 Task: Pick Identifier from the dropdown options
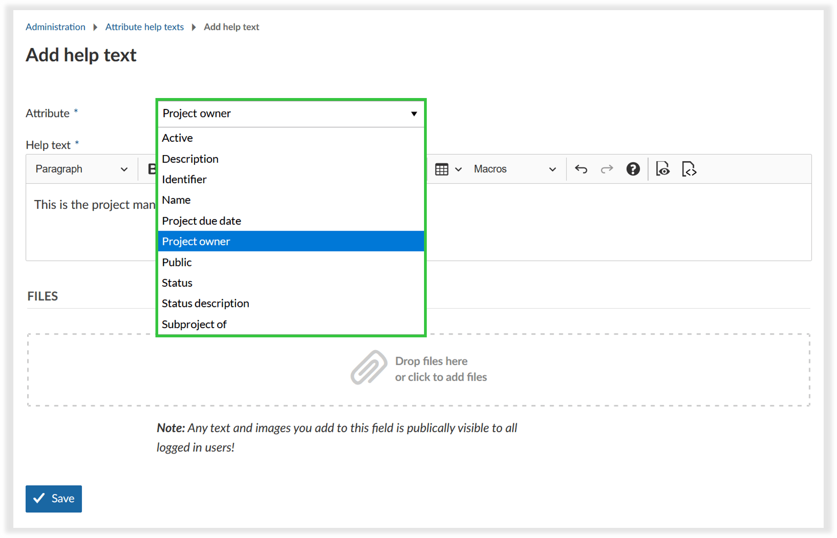click(184, 179)
